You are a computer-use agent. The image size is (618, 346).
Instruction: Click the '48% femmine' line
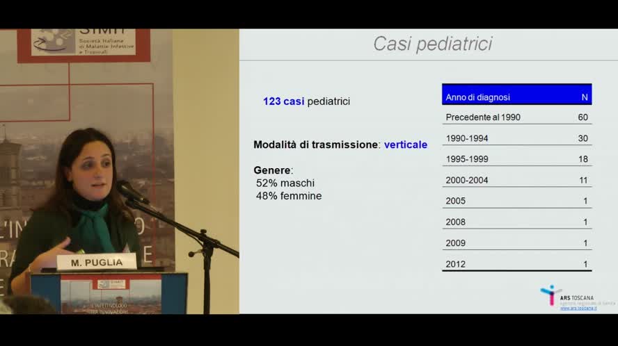(289, 196)
